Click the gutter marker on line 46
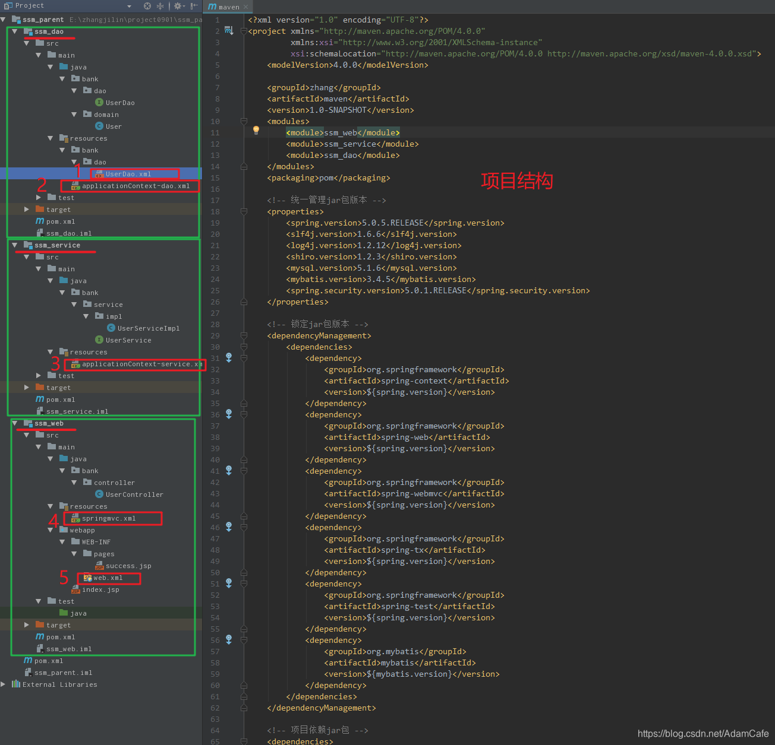This screenshot has width=775, height=745. 228,527
